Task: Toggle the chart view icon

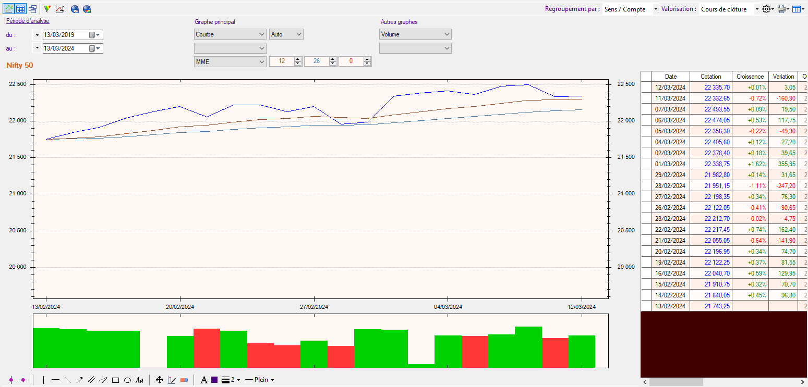Action: click(9, 9)
